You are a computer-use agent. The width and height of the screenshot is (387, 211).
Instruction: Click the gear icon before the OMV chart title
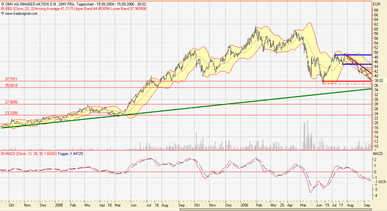pos(3,4)
